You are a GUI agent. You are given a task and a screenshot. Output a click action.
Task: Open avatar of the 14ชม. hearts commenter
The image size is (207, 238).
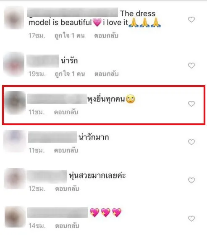point(15,217)
